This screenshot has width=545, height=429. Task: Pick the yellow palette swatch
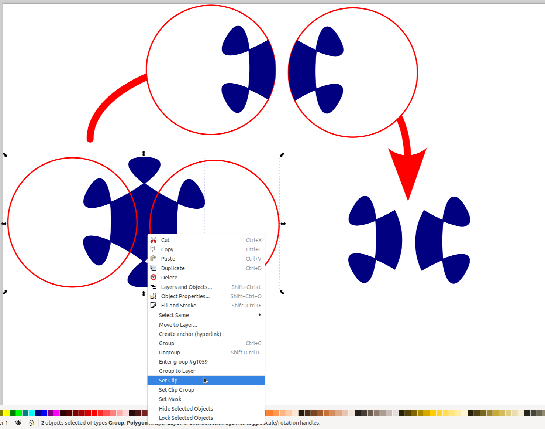pyautogui.click(x=7, y=413)
